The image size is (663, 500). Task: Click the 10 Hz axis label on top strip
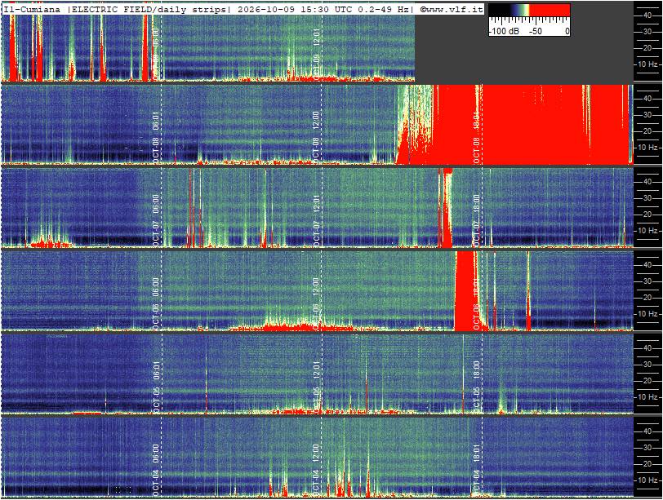[647, 64]
